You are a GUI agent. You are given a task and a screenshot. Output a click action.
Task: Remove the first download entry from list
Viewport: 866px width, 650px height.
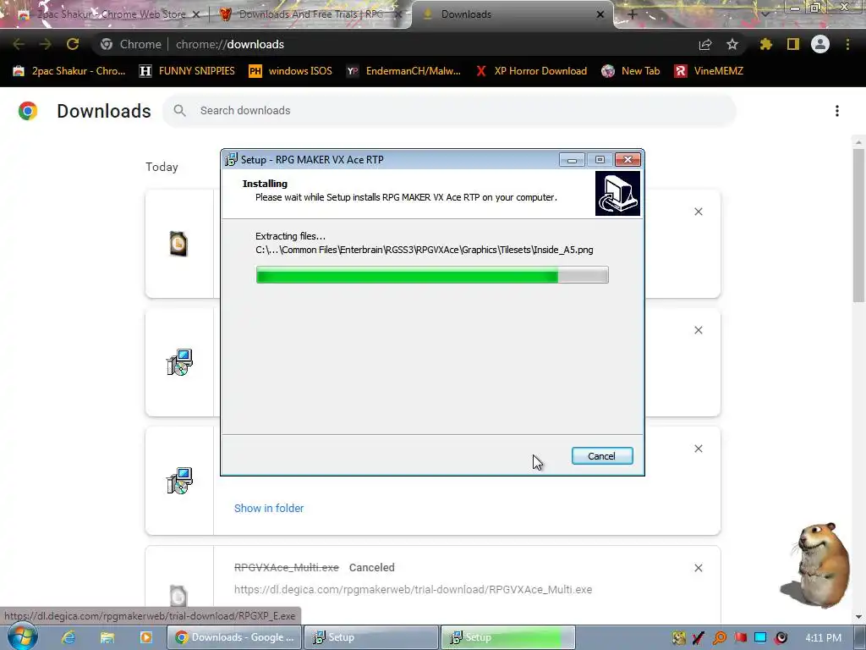698,212
